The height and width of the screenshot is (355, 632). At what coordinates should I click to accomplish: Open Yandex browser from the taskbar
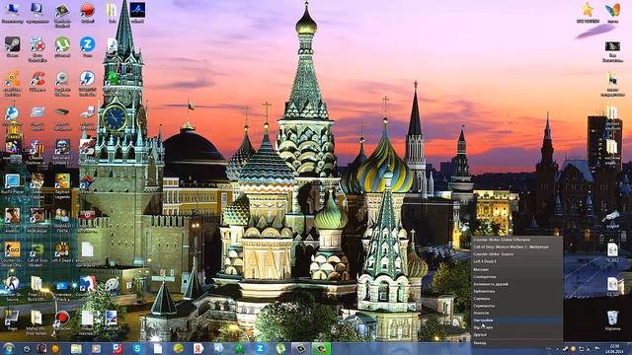click(197, 348)
